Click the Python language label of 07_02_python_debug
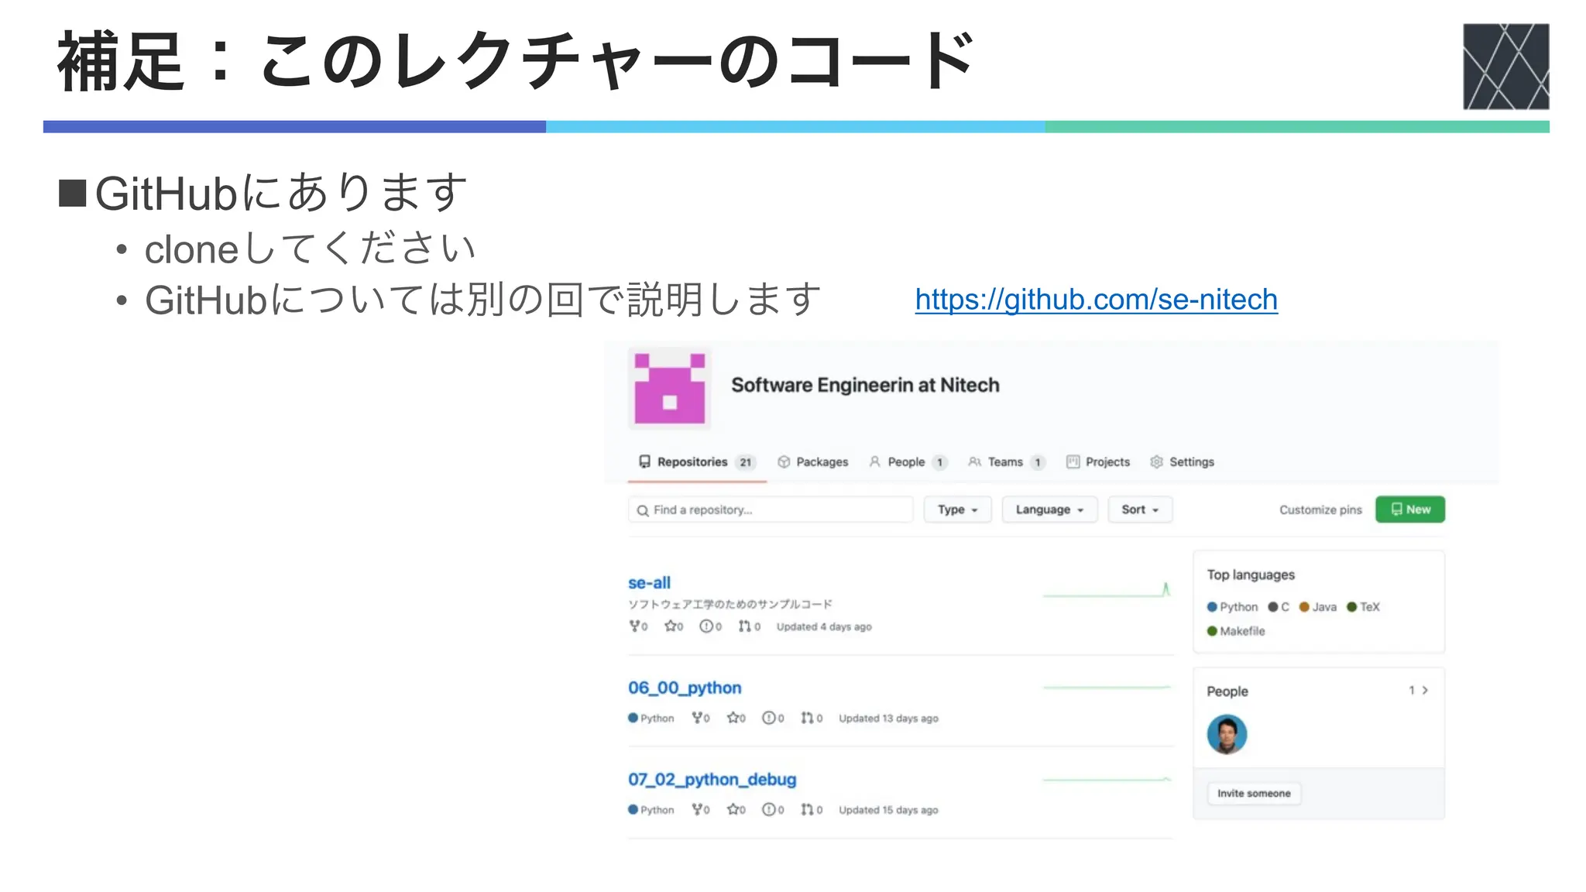Screen dimensions: 1586x892 tap(651, 810)
